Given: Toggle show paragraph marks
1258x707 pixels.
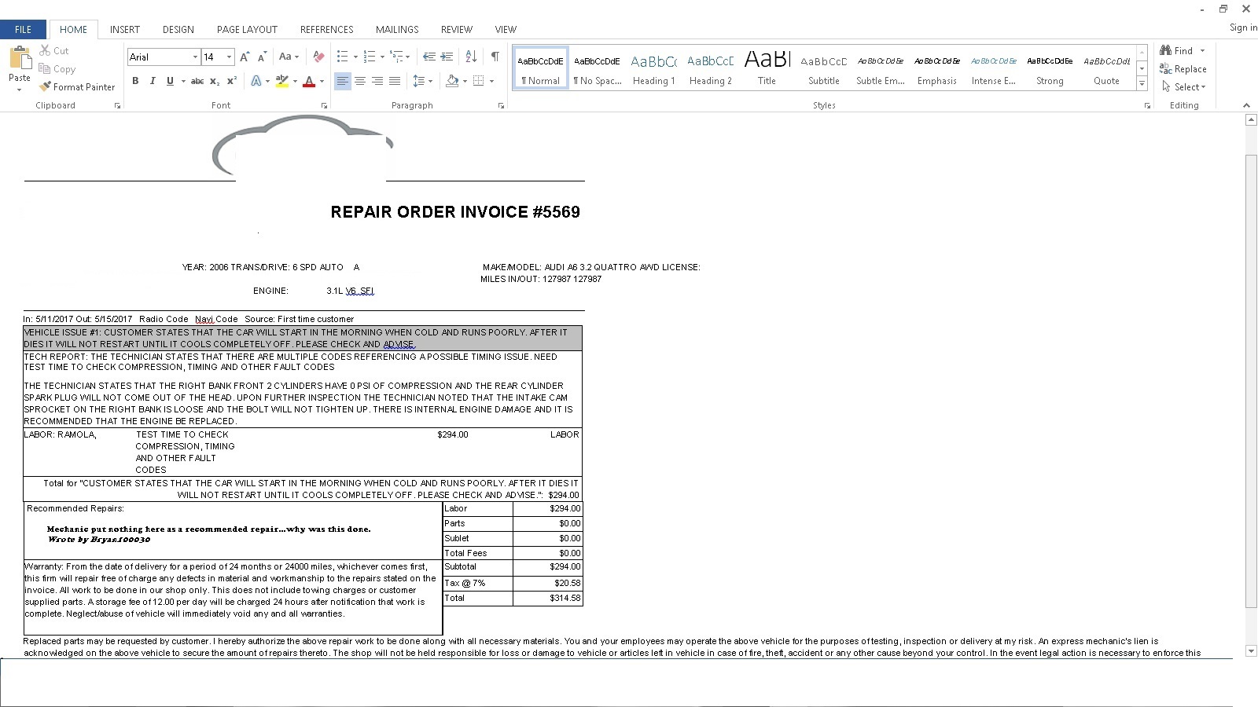Looking at the screenshot, I should tap(495, 57).
